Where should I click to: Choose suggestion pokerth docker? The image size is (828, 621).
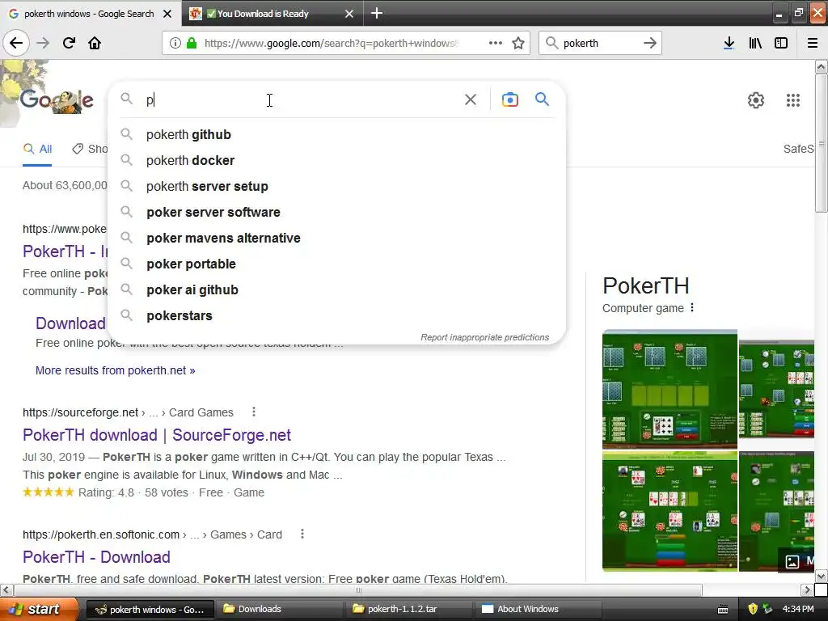click(x=336, y=161)
